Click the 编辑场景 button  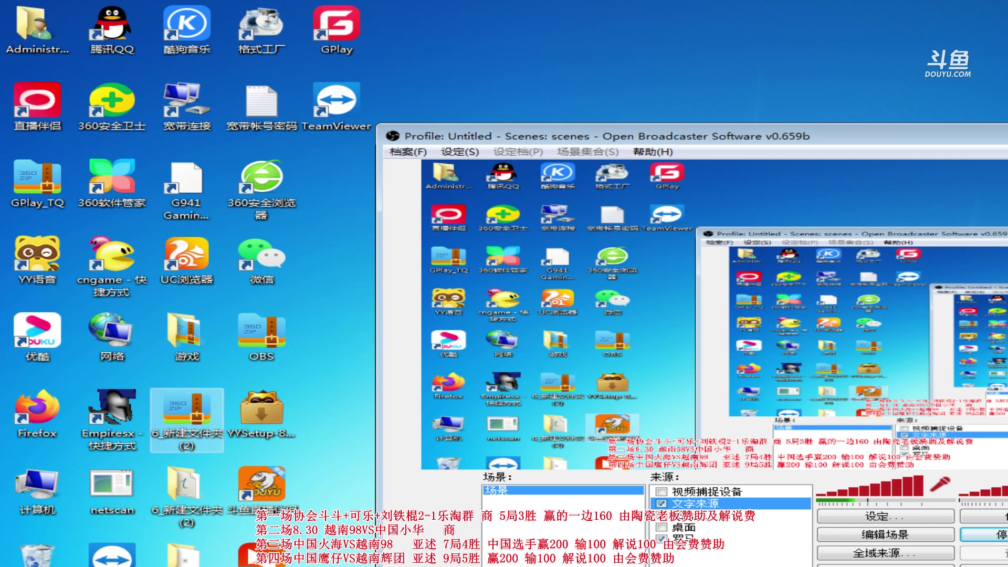(885, 534)
